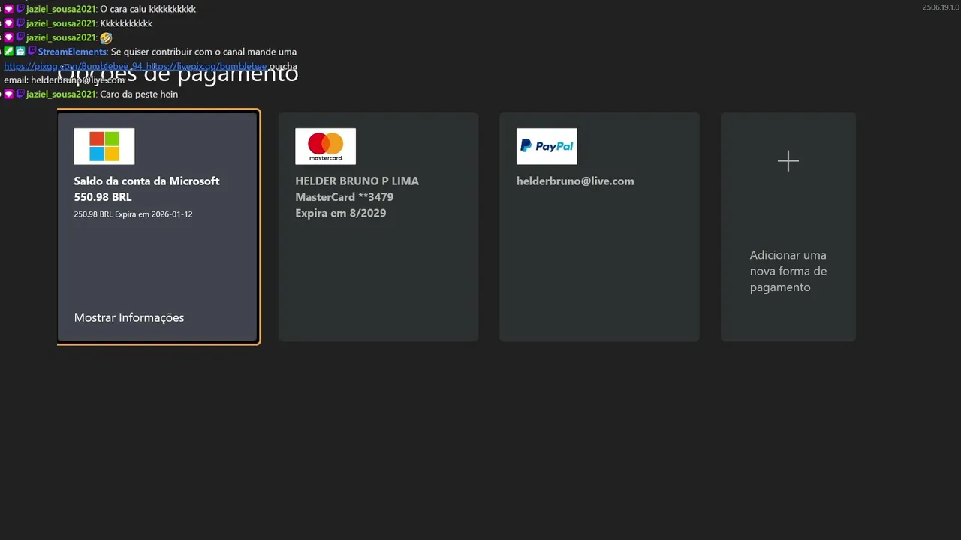The width and height of the screenshot is (961, 540).
Task: Click the 250.98 BRL expiration note
Action: 133,214
